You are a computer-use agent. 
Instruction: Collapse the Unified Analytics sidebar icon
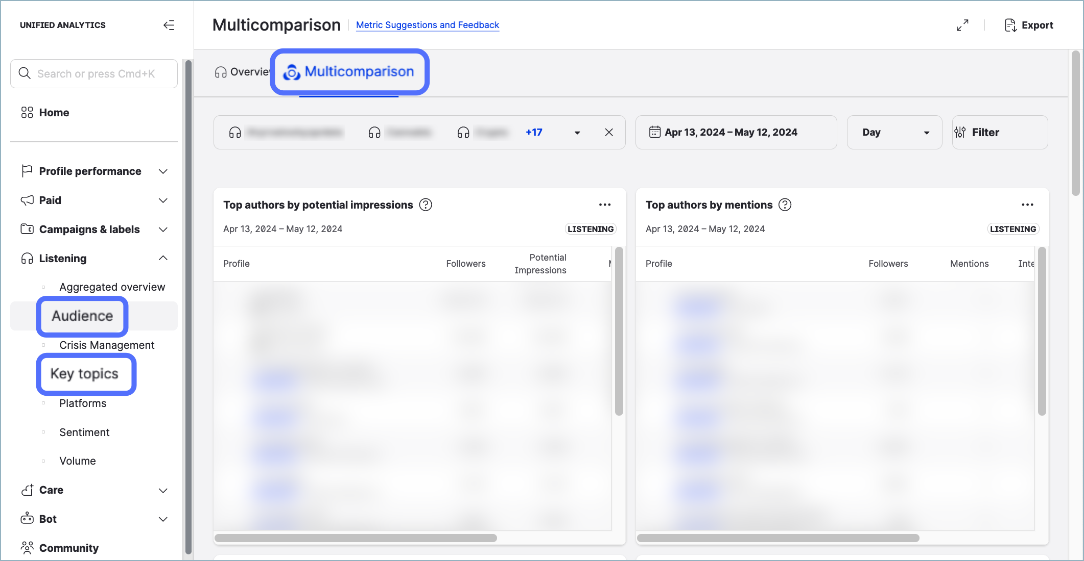[169, 25]
